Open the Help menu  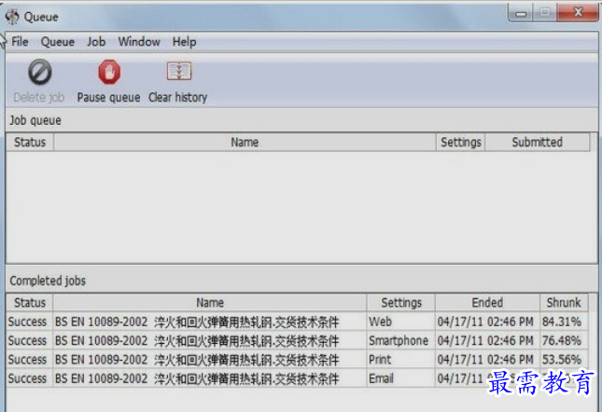[184, 41]
